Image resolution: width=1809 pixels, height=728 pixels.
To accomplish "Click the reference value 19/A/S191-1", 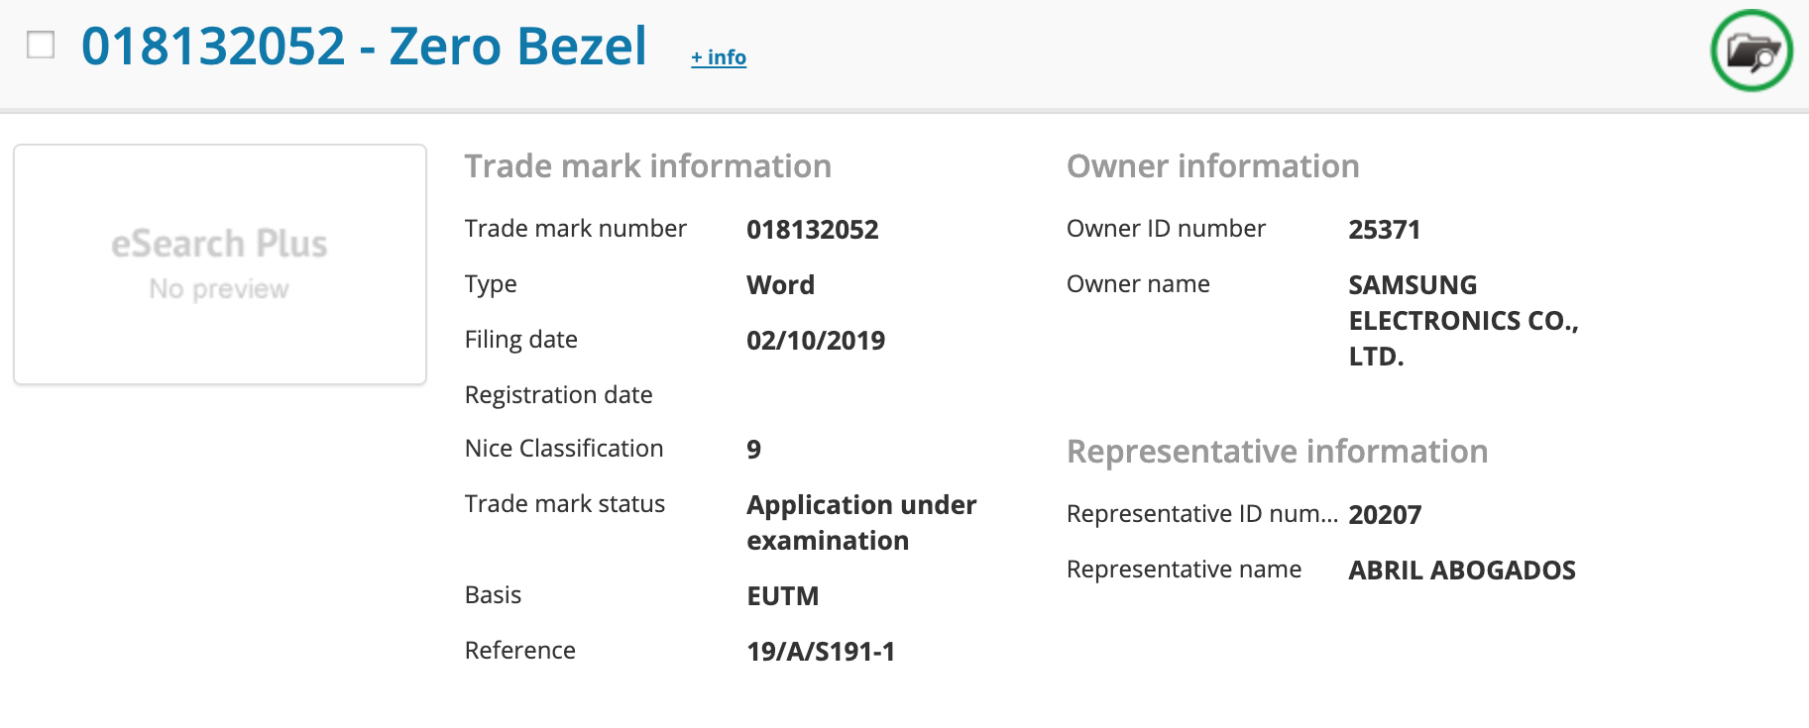I will 820,652.
